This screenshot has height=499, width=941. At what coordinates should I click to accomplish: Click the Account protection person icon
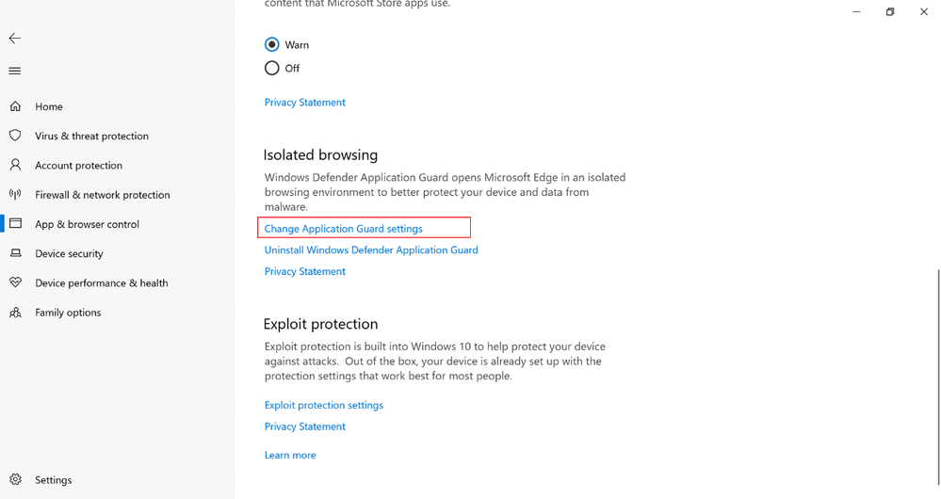pyautogui.click(x=16, y=165)
